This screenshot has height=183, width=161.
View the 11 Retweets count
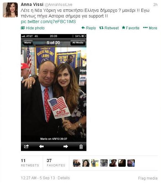click(30, 163)
